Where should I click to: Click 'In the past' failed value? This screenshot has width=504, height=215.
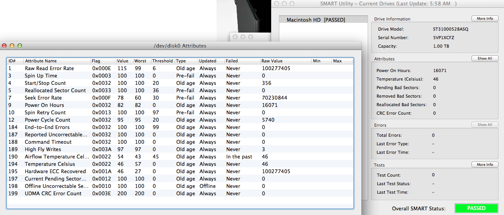(x=239, y=157)
